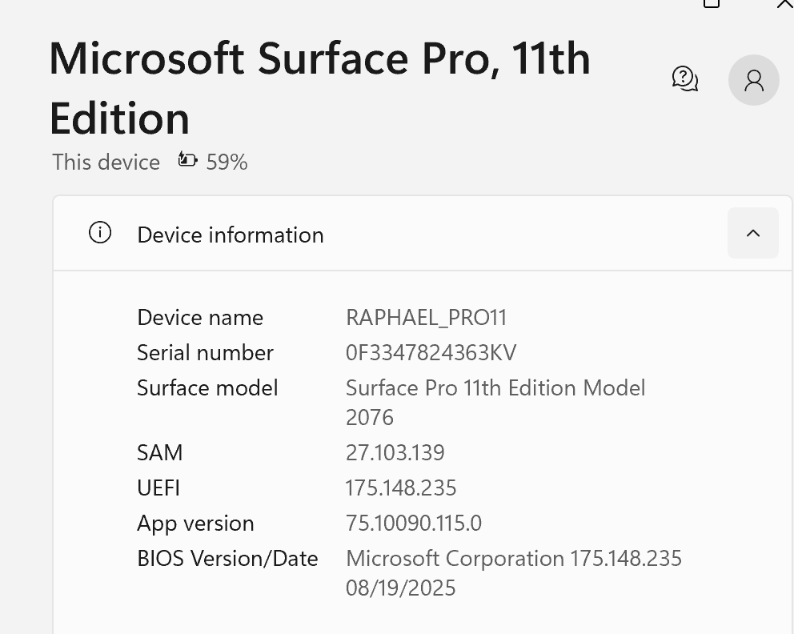Click the device name RAPHAEL_PRO11 value
This screenshot has height=634, width=794.
click(426, 318)
